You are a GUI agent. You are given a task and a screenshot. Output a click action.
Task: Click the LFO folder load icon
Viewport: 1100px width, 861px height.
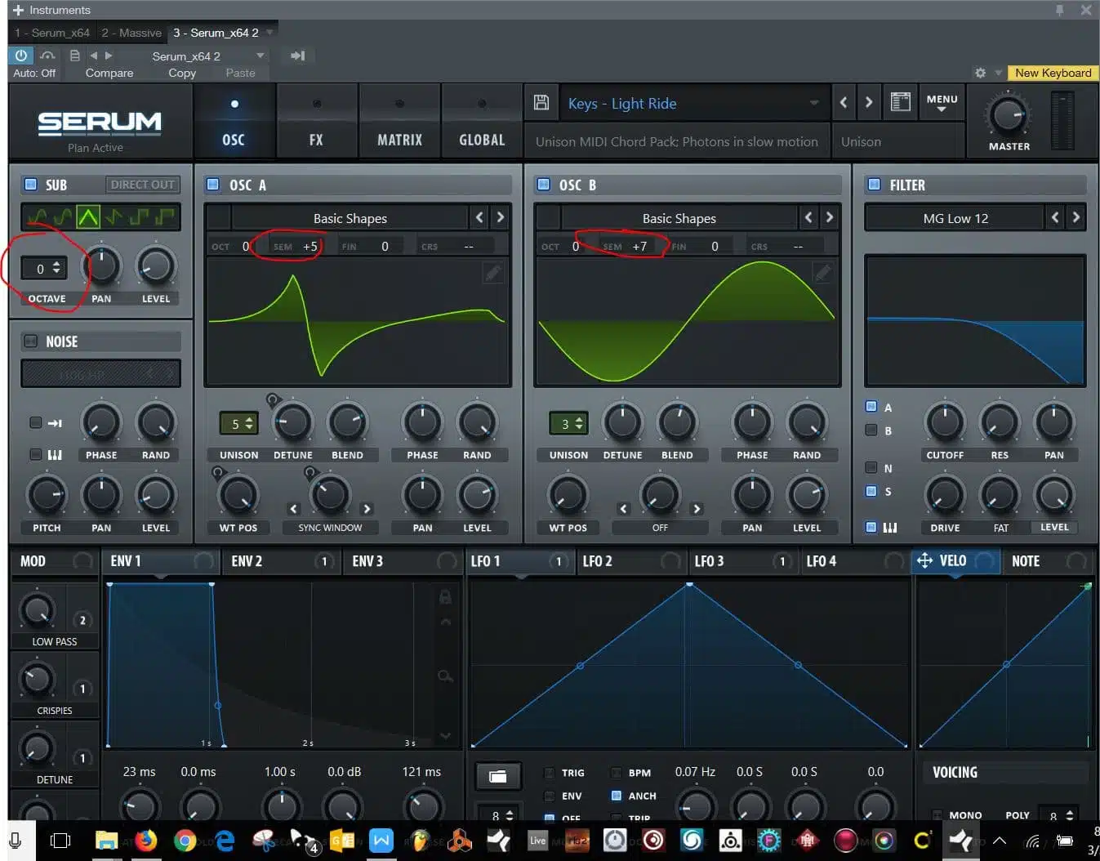point(497,775)
